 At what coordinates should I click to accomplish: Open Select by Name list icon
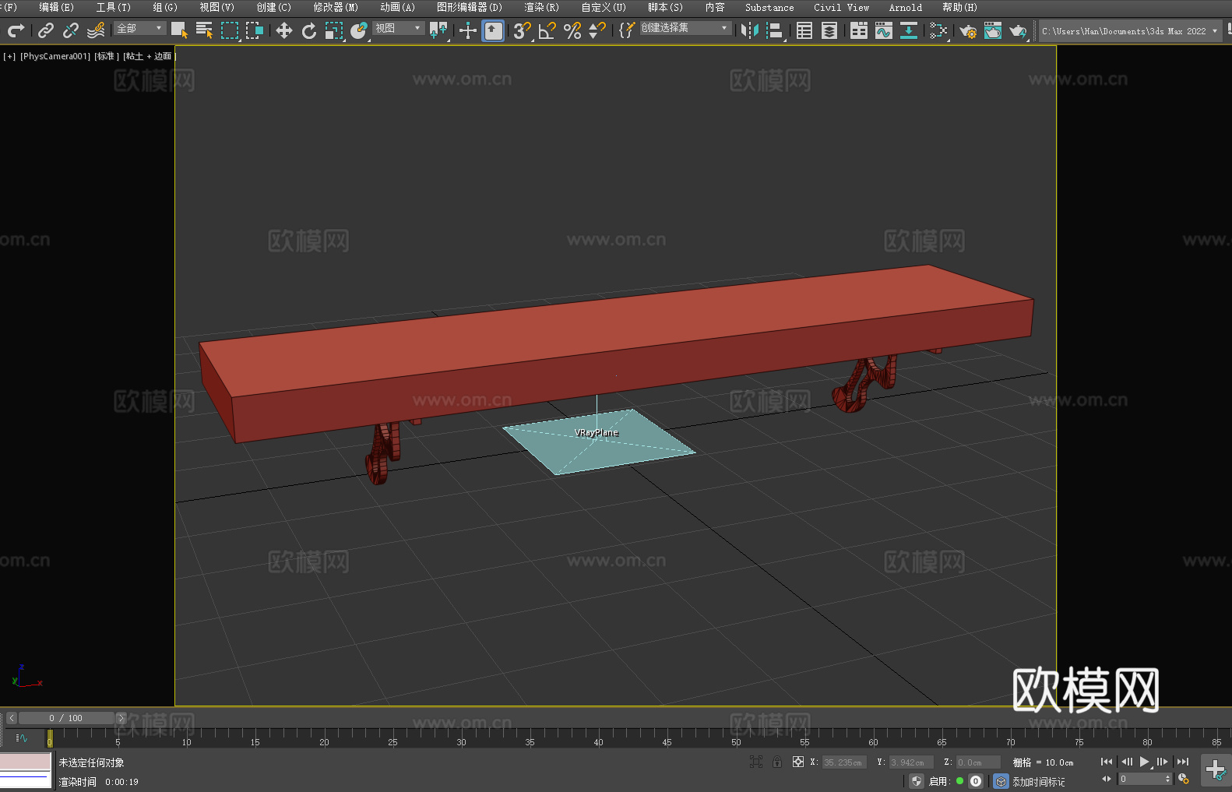pos(204,30)
